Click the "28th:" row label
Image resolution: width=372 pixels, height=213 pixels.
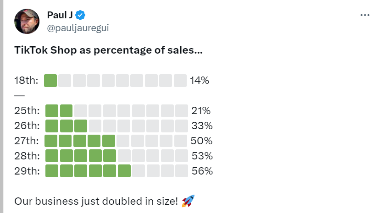(27, 156)
